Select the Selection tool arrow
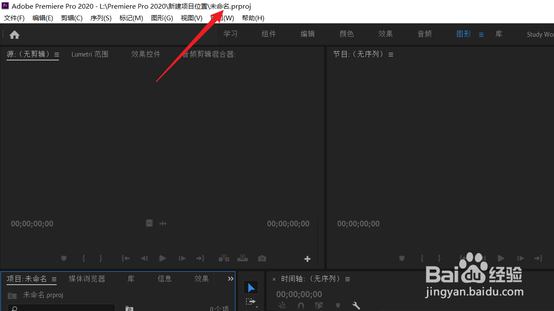554x311 pixels. 251,288
